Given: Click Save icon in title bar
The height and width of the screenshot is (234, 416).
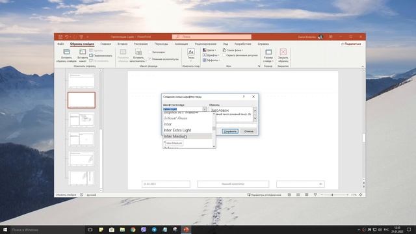Looking at the screenshot, I should [60, 37].
